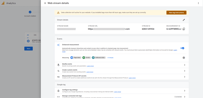This screenshot has height=98, width=203.
Task: Close the Web stream details panel
Action: (45, 3)
